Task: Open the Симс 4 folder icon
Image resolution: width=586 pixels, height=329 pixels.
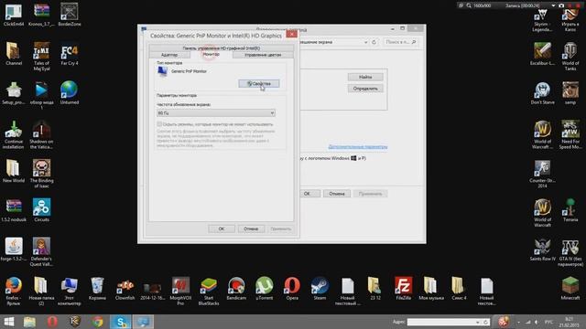Action: click(x=459, y=289)
